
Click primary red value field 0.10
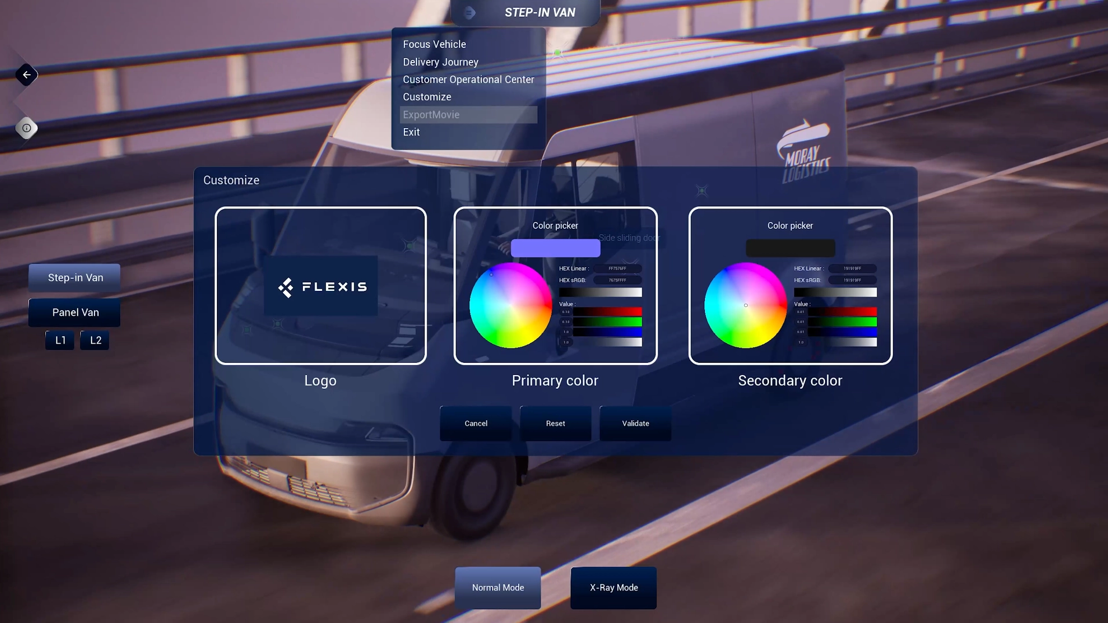(x=566, y=312)
